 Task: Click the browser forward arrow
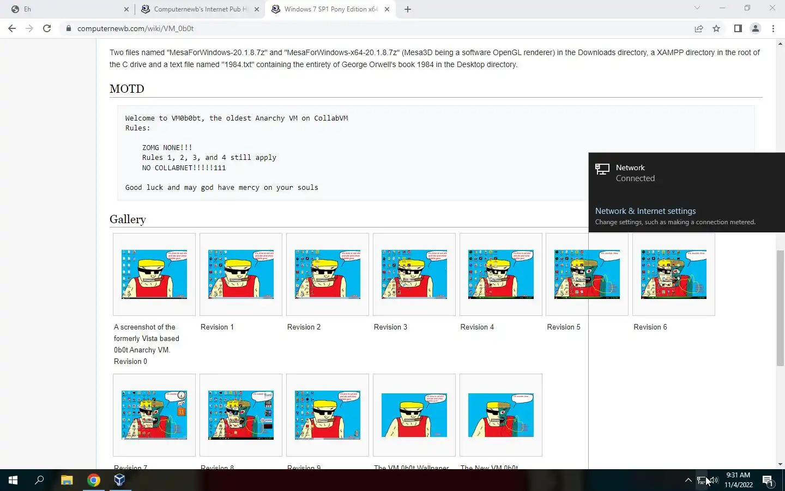pos(29,28)
